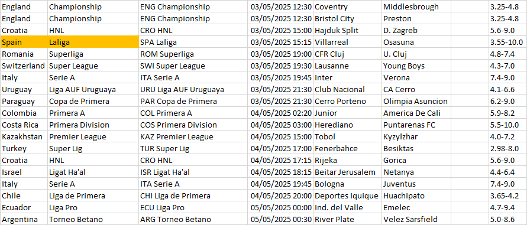The image size is (527, 225).
Task: Select the Olimpia Asuncion cell
Action: (435, 101)
